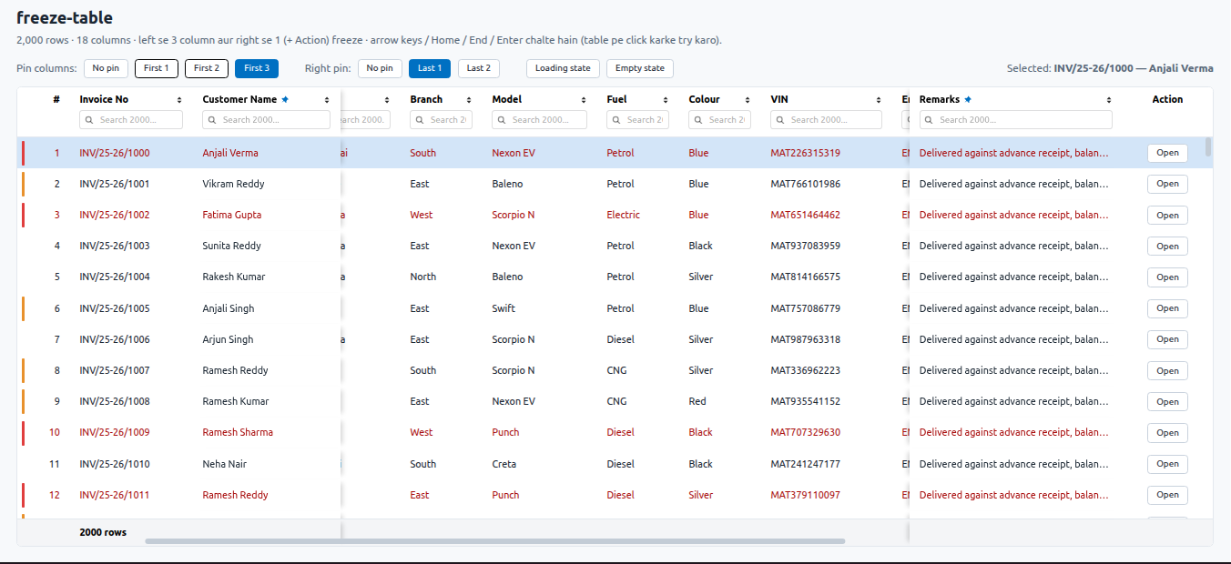Click Open for invoice INV/25-26/1002
The width and height of the screenshot is (1231, 564).
[1167, 216]
